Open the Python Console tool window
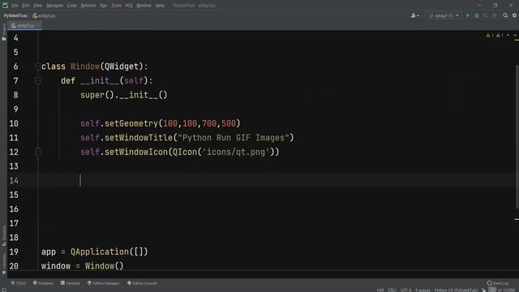 coord(142,283)
